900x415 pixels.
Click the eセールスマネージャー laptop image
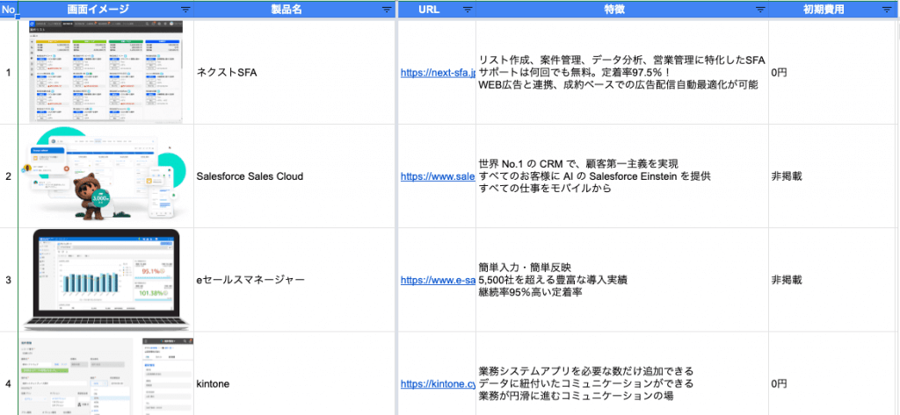(x=106, y=279)
